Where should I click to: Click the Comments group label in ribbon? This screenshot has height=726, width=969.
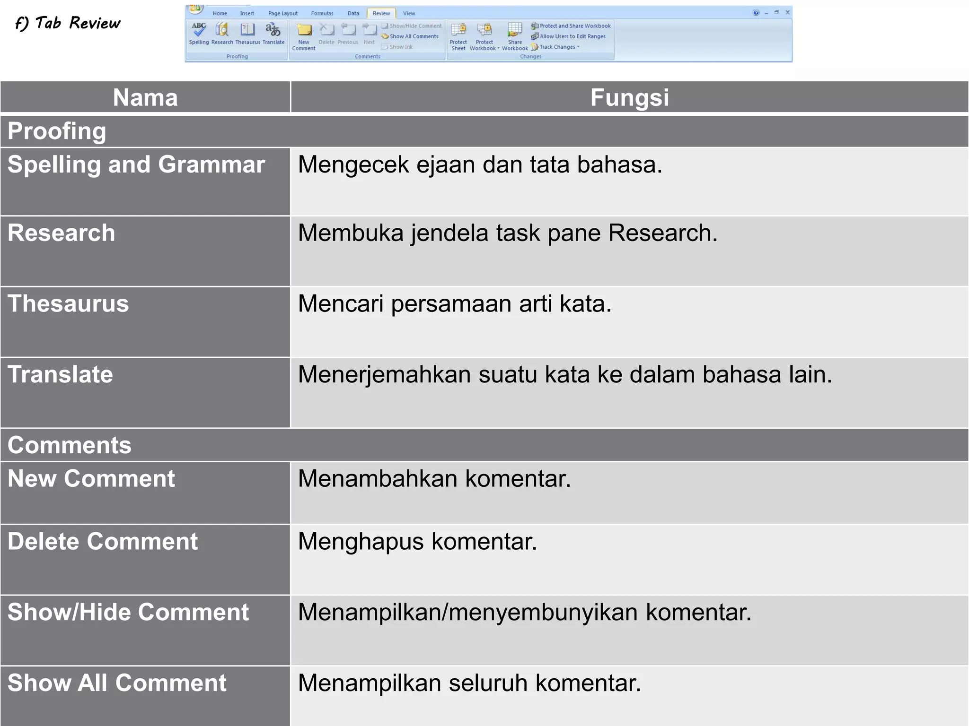pos(368,57)
